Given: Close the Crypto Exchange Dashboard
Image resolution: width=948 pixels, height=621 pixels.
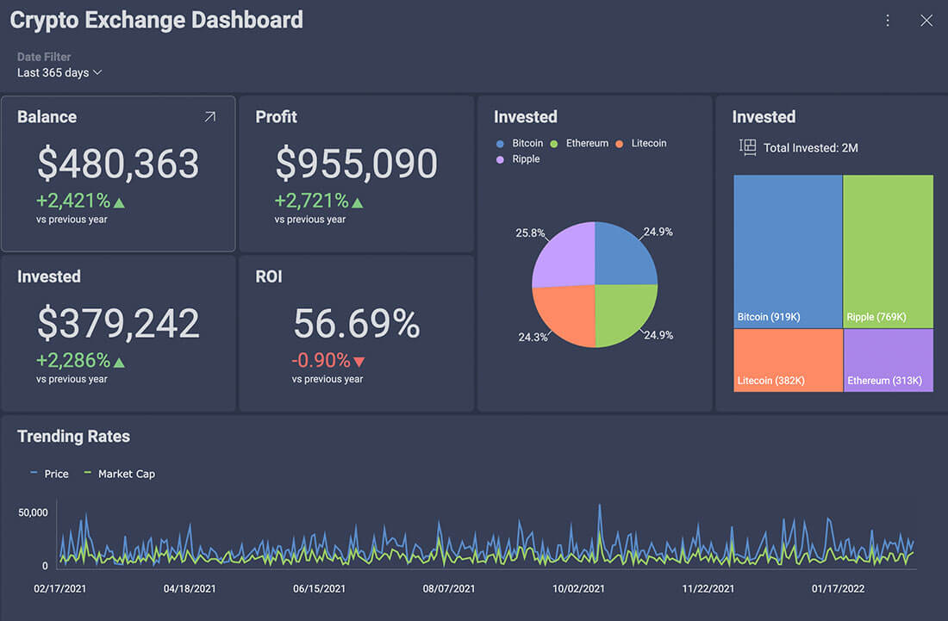Looking at the screenshot, I should pos(926,21).
